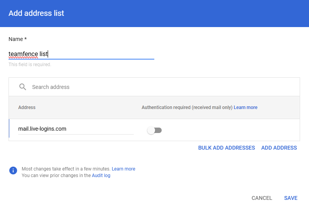Click the Authentication required column header
This screenshot has width=309, height=208.
[187, 107]
